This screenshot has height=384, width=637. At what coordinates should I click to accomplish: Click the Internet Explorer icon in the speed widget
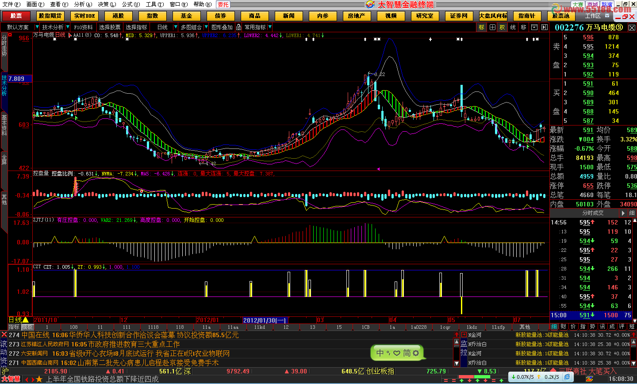coord(567,377)
